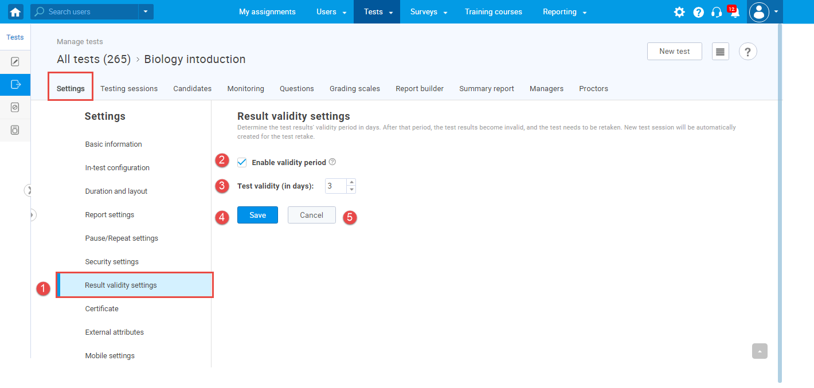Open Report settings
The height and width of the screenshot is (388, 814).
click(x=109, y=215)
